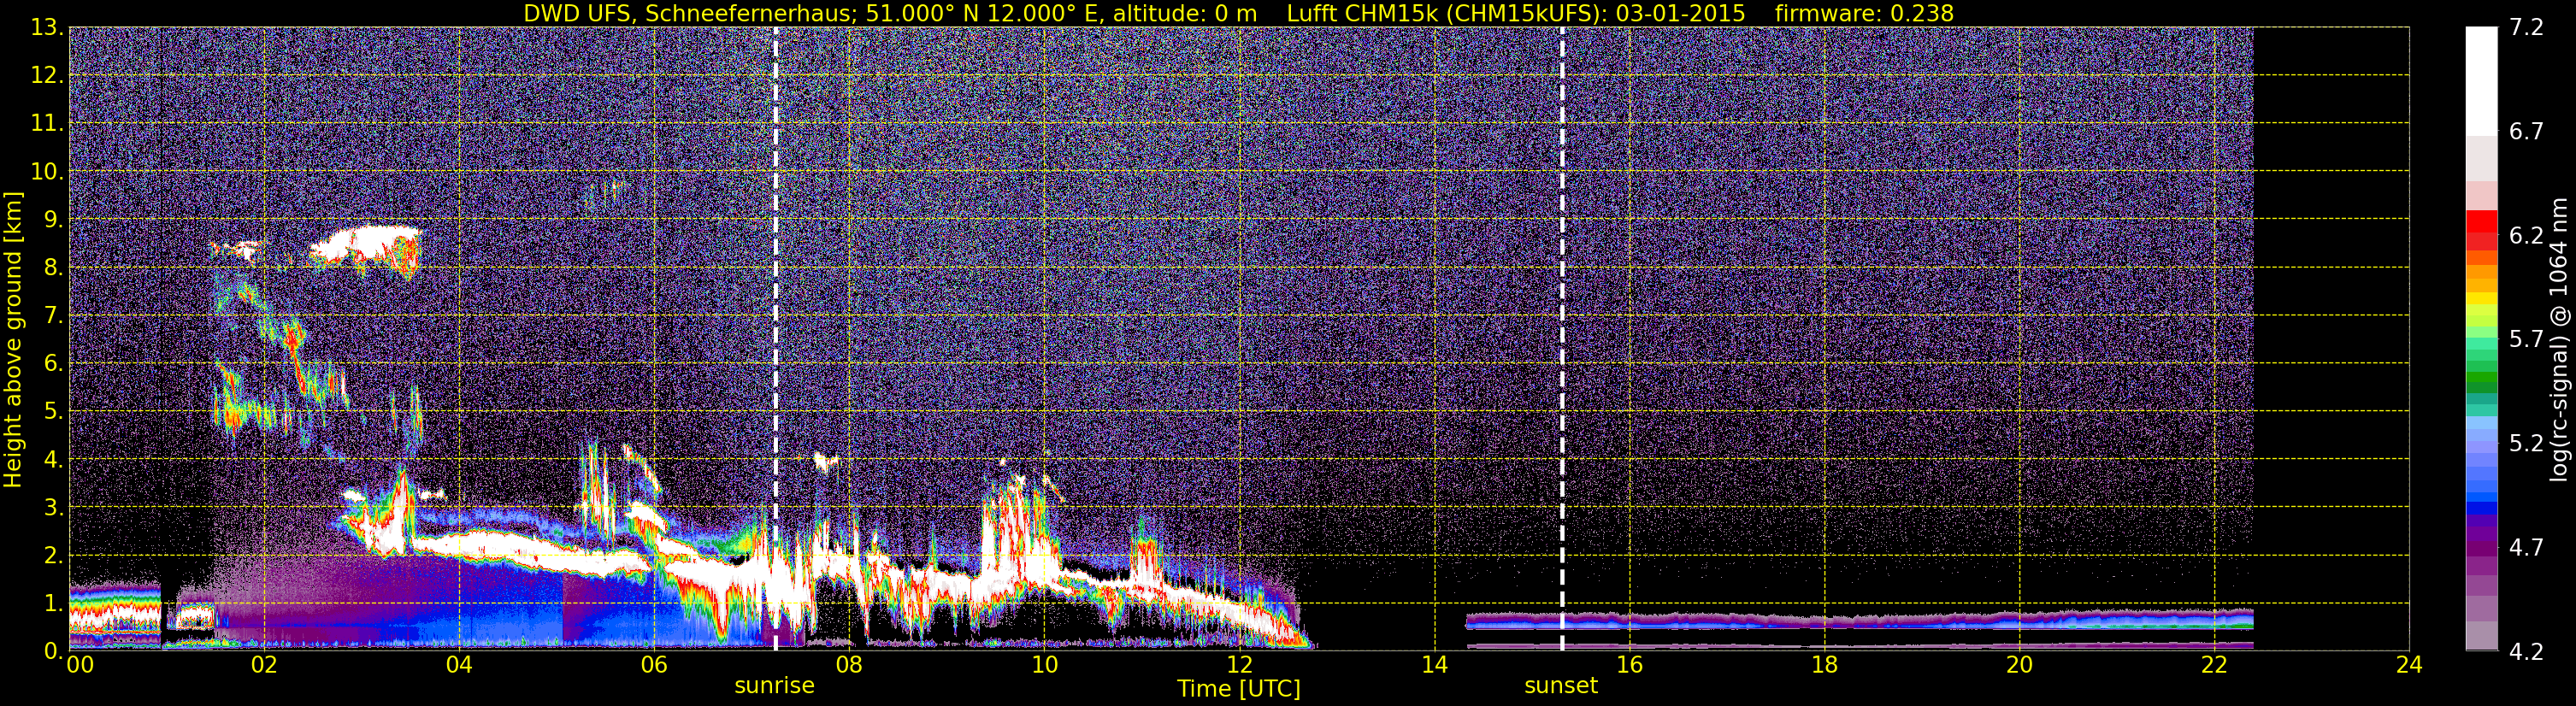Click the '13.' height axis tick label
2576x706 pixels.
coord(47,28)
